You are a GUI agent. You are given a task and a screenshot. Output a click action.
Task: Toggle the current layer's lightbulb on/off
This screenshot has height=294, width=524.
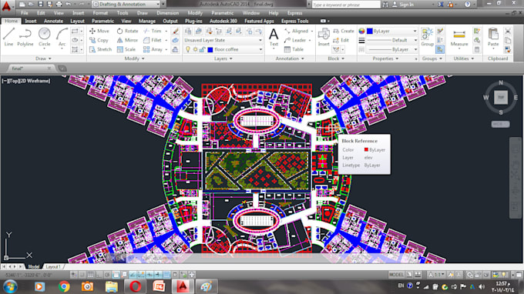pyautogui.click(x=188, y=49)
